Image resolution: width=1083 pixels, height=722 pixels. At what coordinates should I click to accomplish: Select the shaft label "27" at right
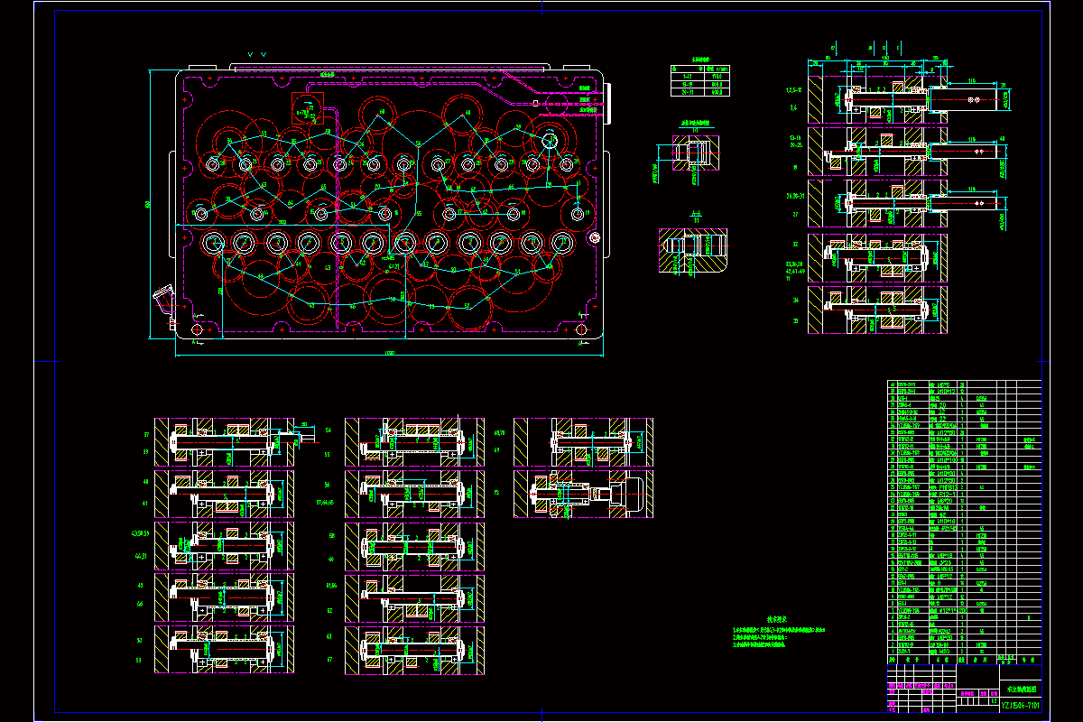click(795, 215)
